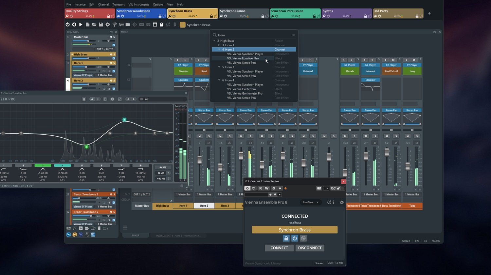Solo the Tenor Trombone 1 channel
The height and width of the screenshot is (275, 491).
114,194
